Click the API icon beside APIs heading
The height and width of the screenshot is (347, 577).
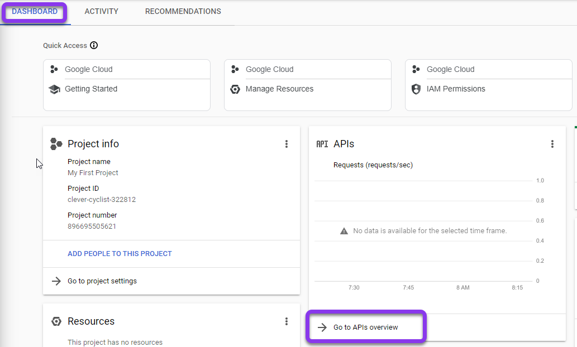point(322,144)
